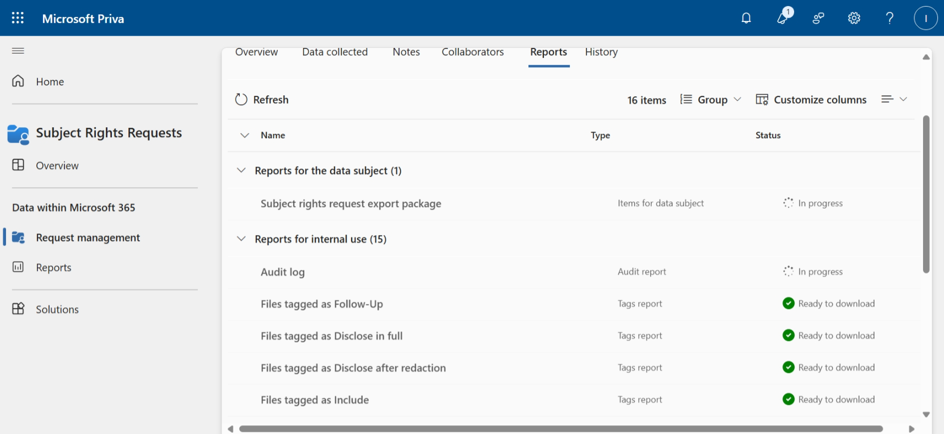Click the green check for Files tagged as Disclose in full
The width and height of the screenshot is (944, 434).
pos(789,335)
